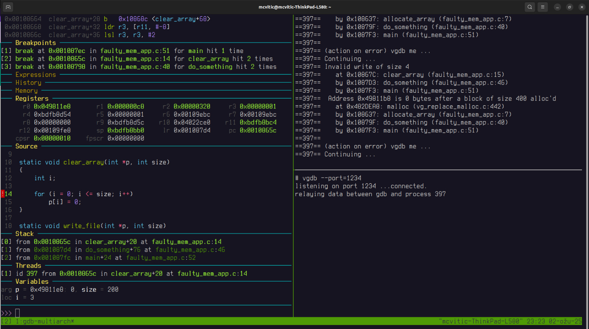Viewport: 589px width, 329px height.
Task: Click breakpoint [1] entry for main
Action: pos(122,51)
